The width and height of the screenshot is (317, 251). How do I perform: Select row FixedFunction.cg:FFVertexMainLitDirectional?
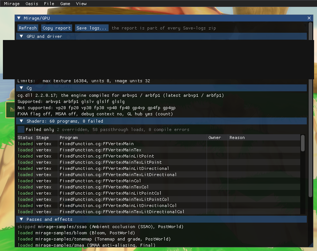[159, 168]
